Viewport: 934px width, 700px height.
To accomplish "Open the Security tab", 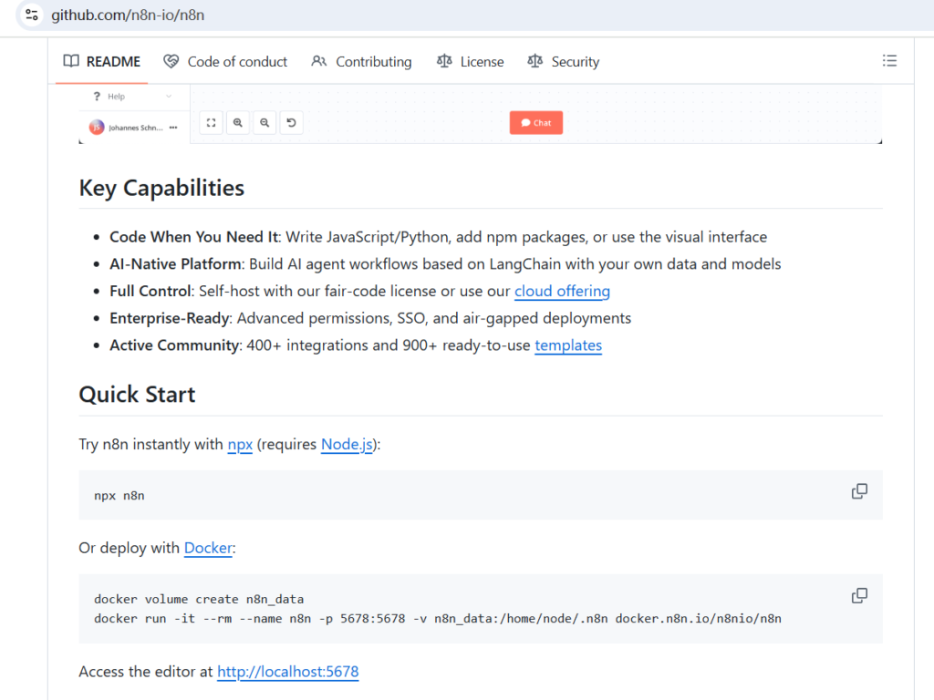I will point(563,62).
